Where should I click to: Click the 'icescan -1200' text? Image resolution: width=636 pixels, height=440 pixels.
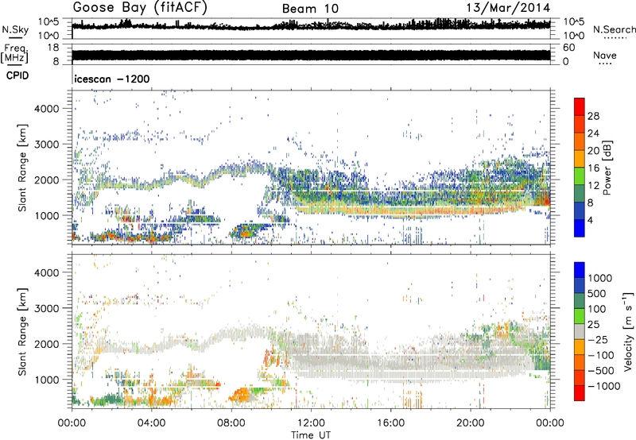pyautogui.click(x=112, y=79)
